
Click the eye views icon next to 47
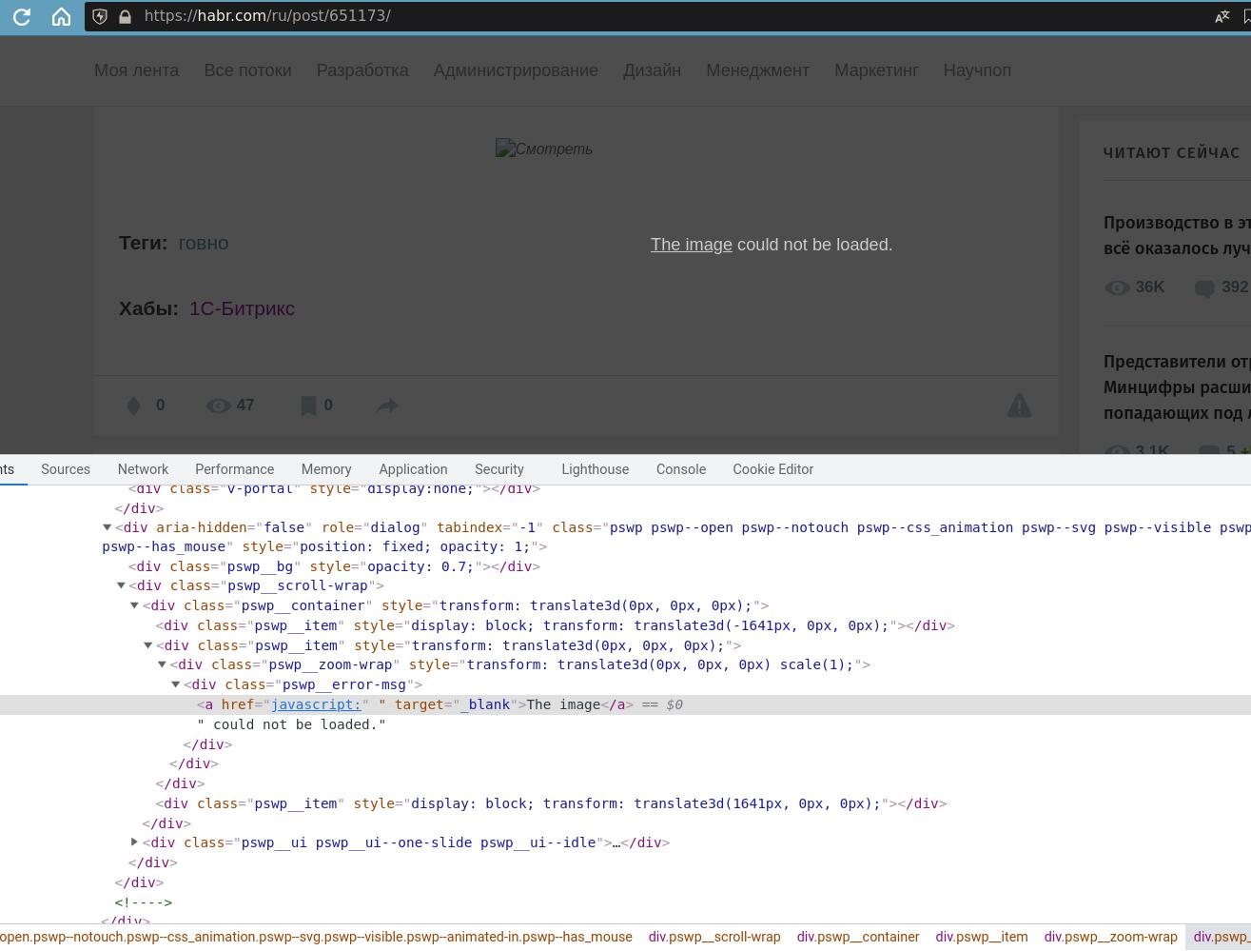218,406
